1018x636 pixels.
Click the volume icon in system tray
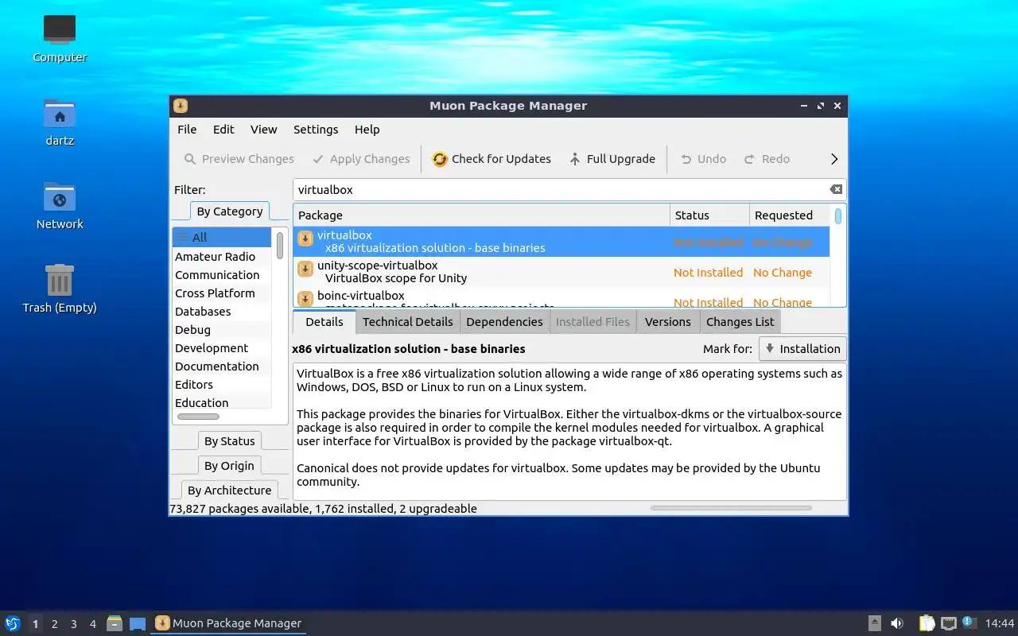click(897, 623)
